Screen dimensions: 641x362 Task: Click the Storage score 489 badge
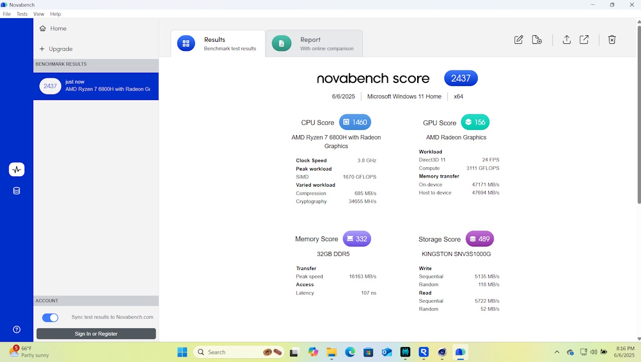tap(480, 238)
